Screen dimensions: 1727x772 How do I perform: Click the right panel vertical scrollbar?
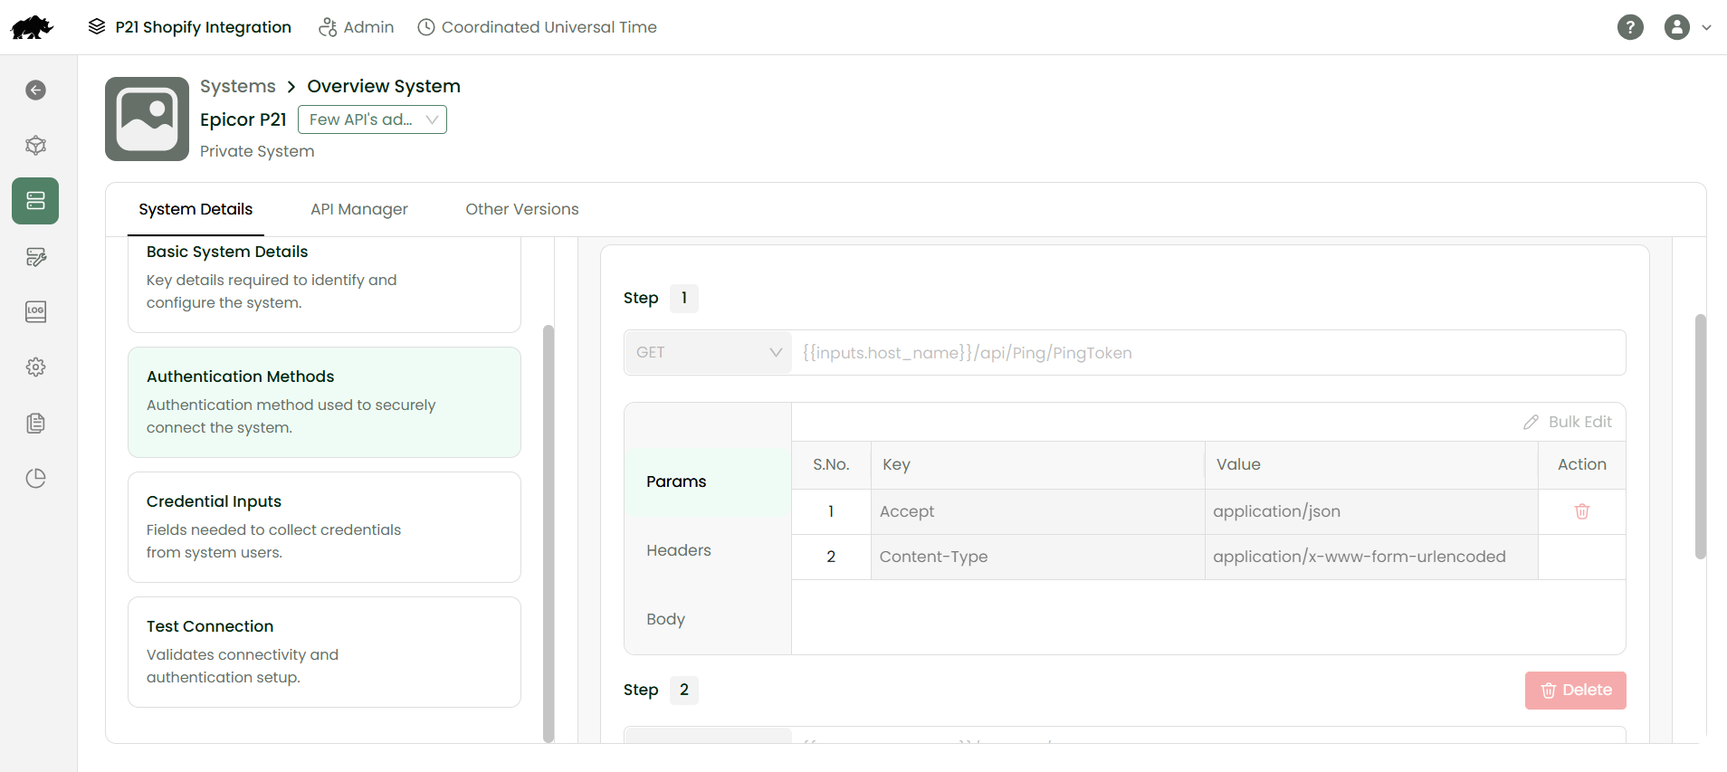[1701, 436]
